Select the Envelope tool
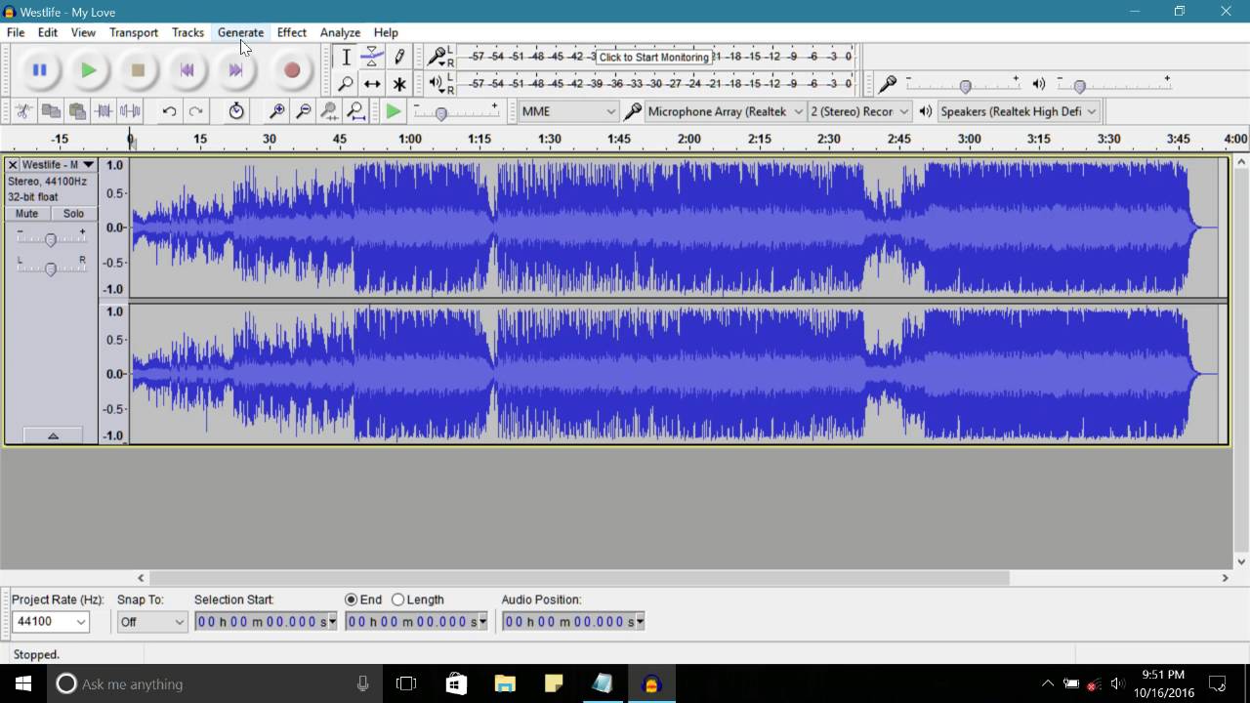Image resolution: width=1250 pixels, height=703 pixels. pos(372,57)
